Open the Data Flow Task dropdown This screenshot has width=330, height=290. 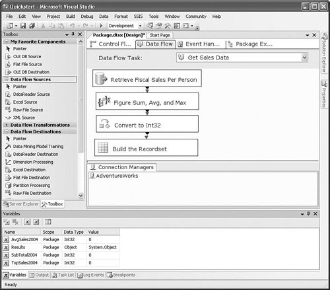(x=304, y=57)
